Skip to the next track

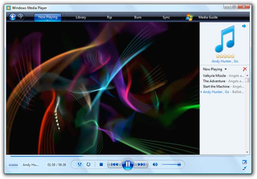click(141, 165)
